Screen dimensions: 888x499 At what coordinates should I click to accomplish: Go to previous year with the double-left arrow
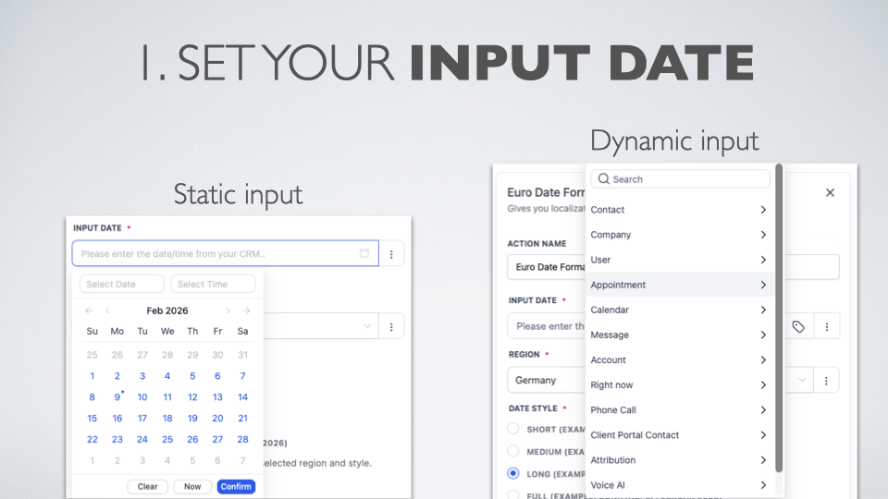coord(89,310)
